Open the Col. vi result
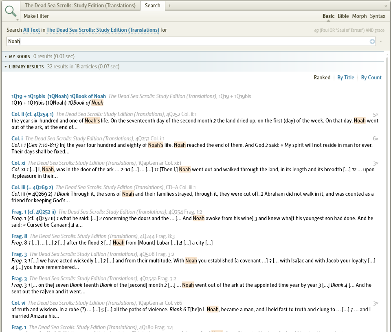This screenshot has height=332, width=391. (x=18, y=303)
